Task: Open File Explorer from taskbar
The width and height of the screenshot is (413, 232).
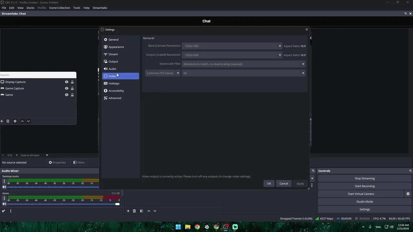Action: click(x=187, y=227)
